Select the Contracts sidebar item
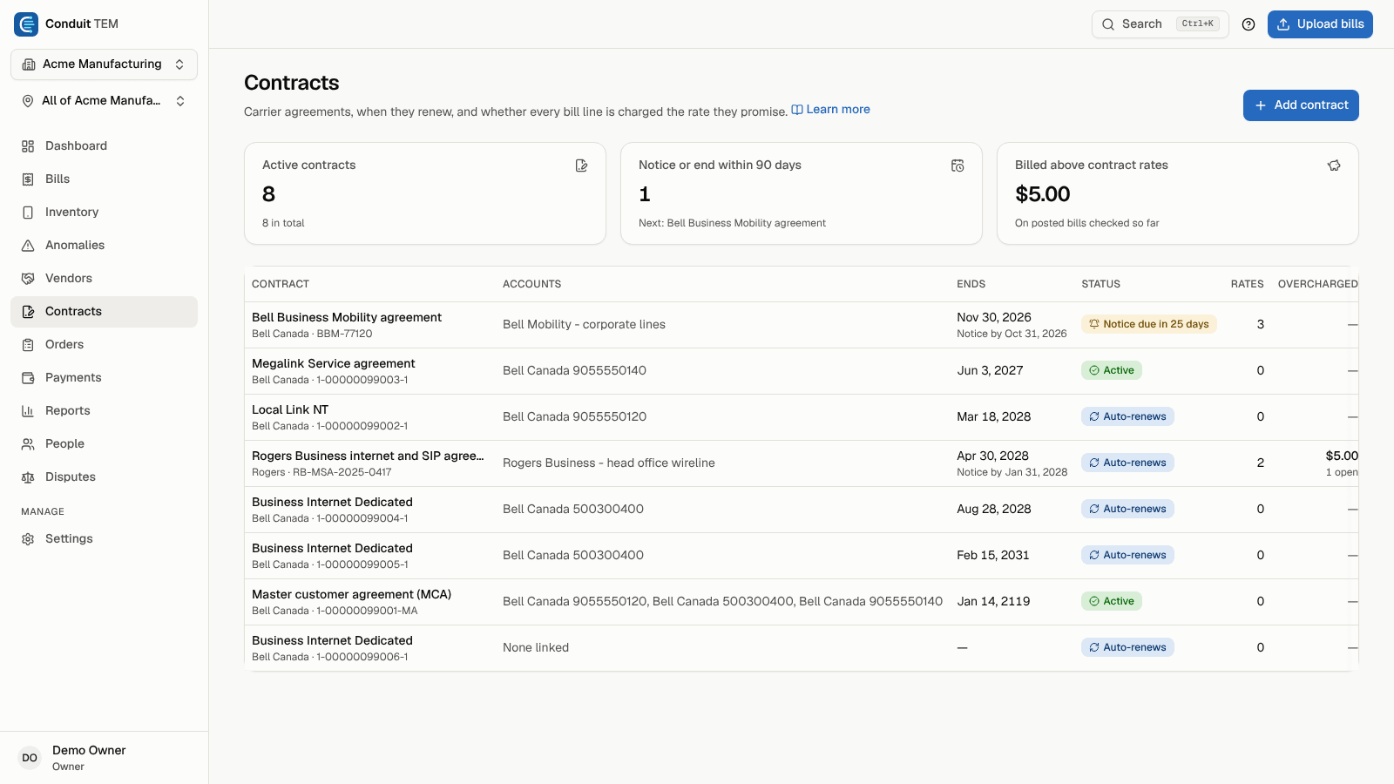Screen dimensions: 1394x784 pyautogui.click(x=104, y=312)
